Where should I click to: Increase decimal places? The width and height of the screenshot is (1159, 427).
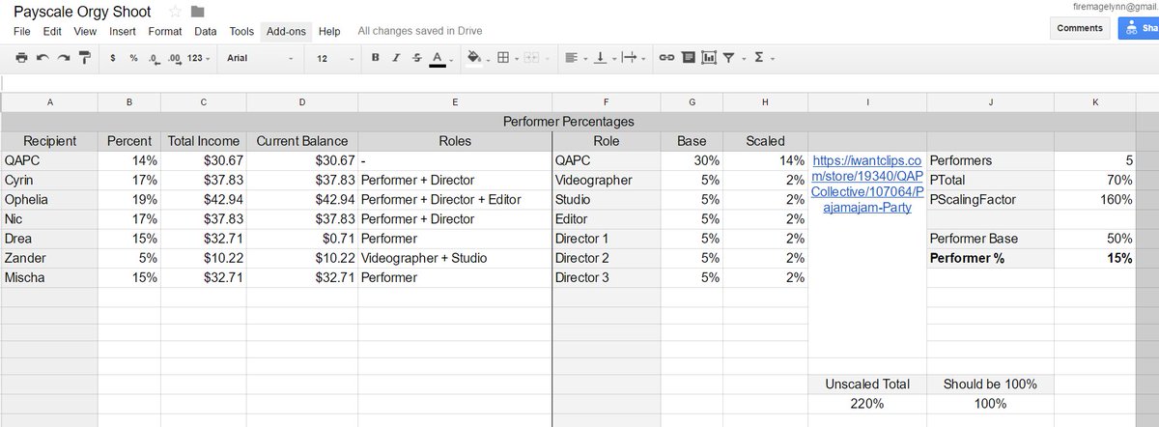(x=174, y=58)
